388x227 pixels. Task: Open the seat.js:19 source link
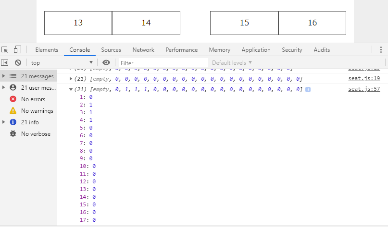pyautogui.click(x=364, y=78)
